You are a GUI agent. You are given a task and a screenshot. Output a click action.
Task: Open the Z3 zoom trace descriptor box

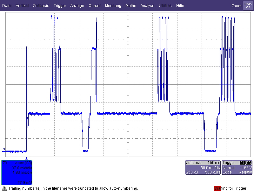coord(17,173)
